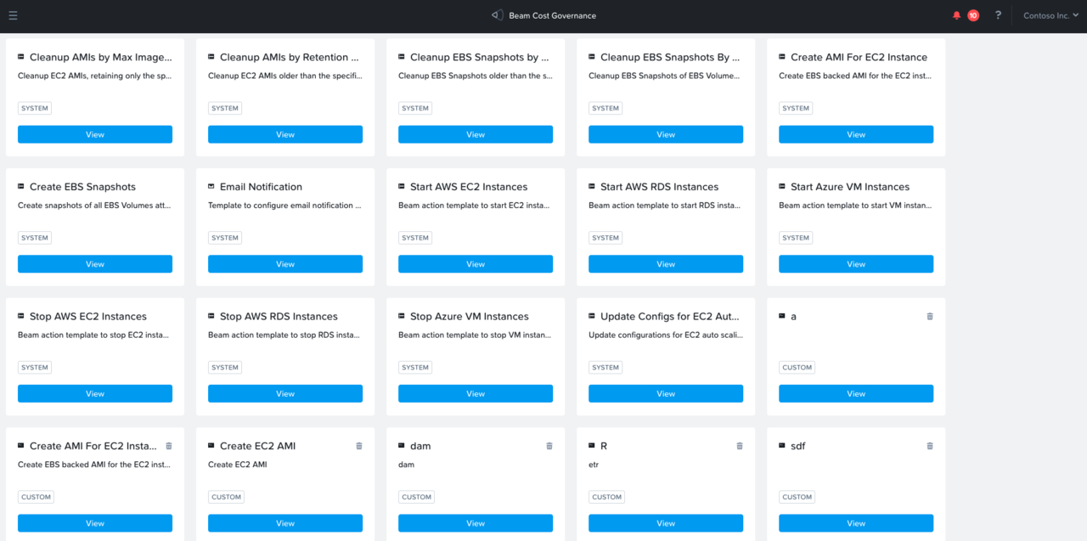Viewport: 1087px width, 541px height.
Task: View the custom template named a
Action: coord(856,393)
